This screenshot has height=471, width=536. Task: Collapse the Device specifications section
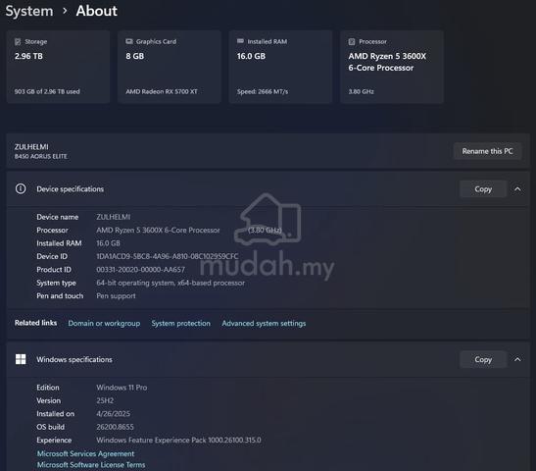click(517, 189)
